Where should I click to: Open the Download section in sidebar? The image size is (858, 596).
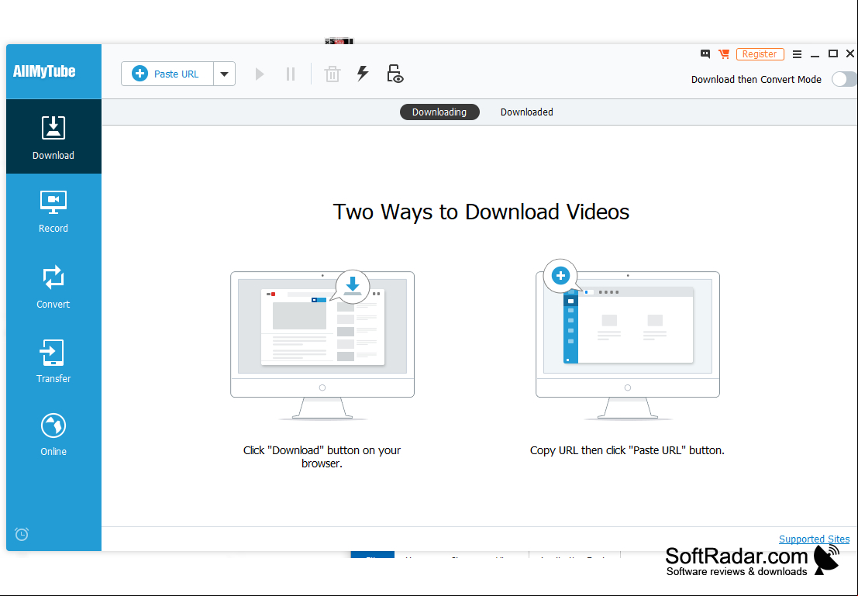(x=53, y=137)
